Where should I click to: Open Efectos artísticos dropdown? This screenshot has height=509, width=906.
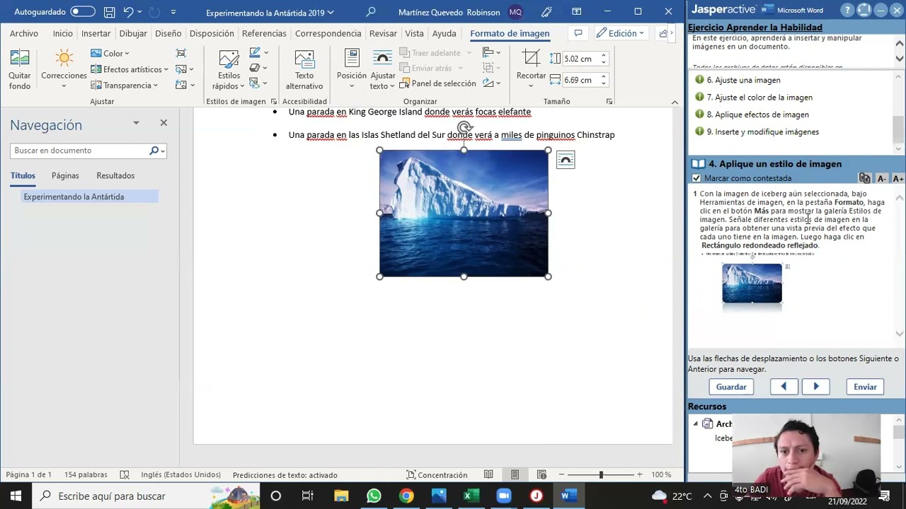[x=130, y=69]
